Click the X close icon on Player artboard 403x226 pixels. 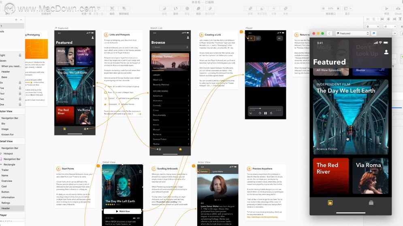click(251, 38)
